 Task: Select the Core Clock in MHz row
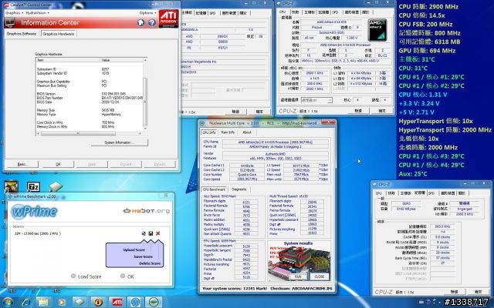tap(90, 122)
